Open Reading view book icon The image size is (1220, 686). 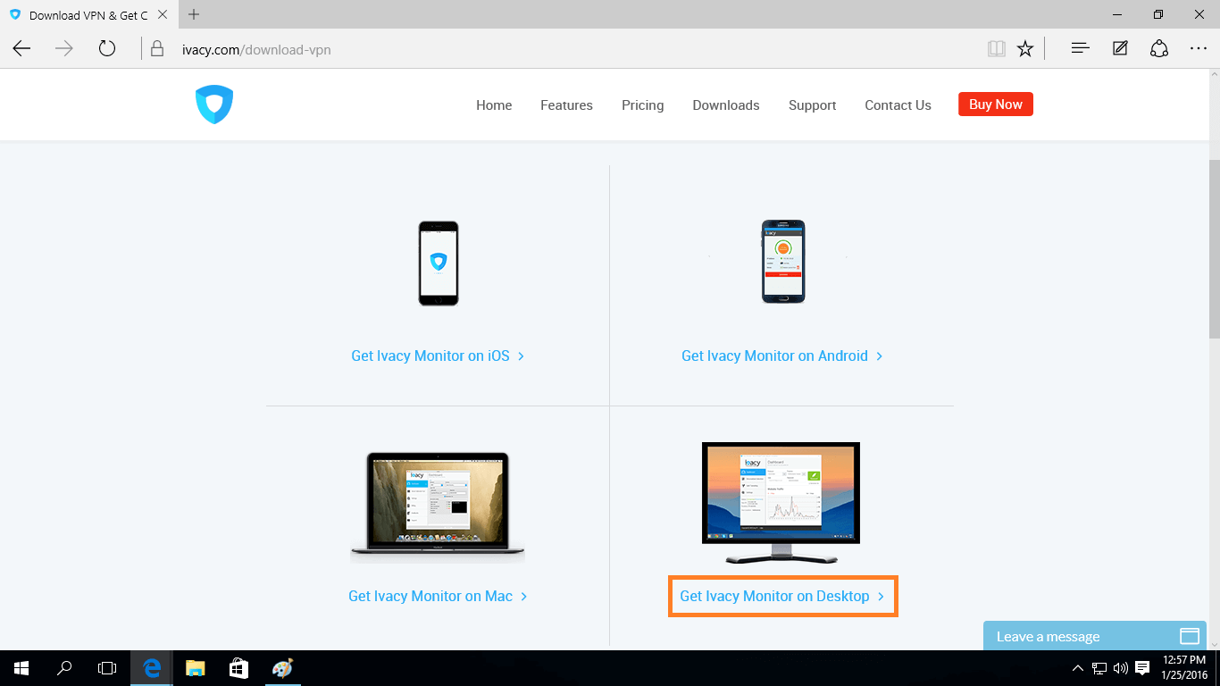[996, 49]
